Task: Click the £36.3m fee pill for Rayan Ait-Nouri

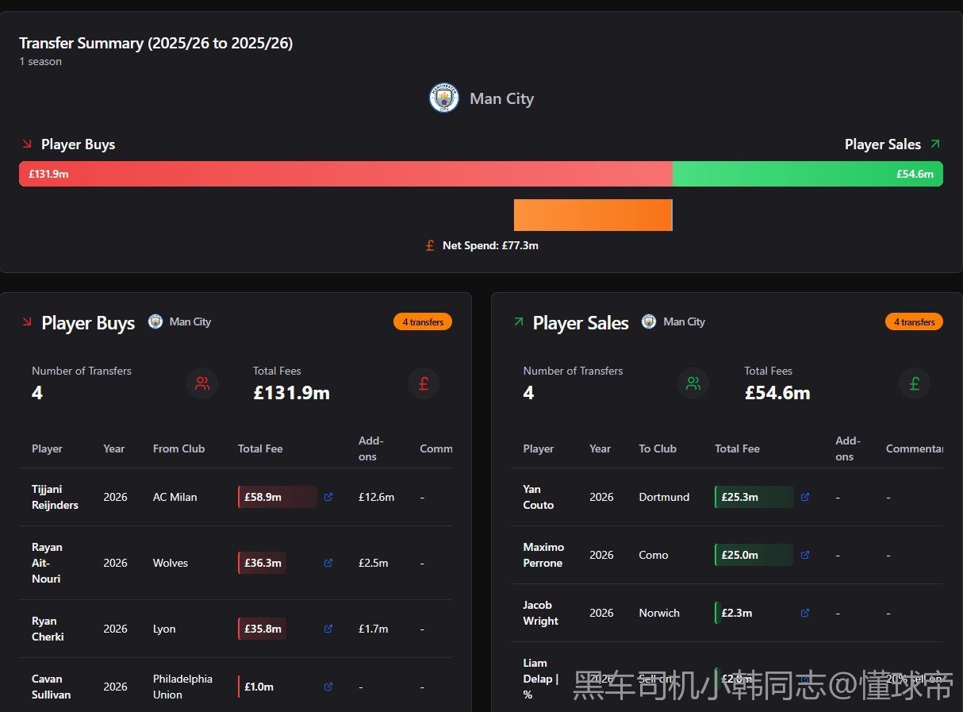Action: [x=263, y=563]
